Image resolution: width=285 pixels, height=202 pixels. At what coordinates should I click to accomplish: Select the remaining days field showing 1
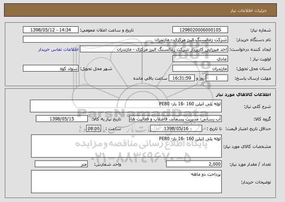pos(217,78)
